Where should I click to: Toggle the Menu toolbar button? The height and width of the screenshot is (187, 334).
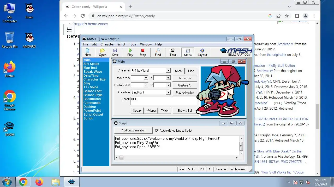pos(188,52)
